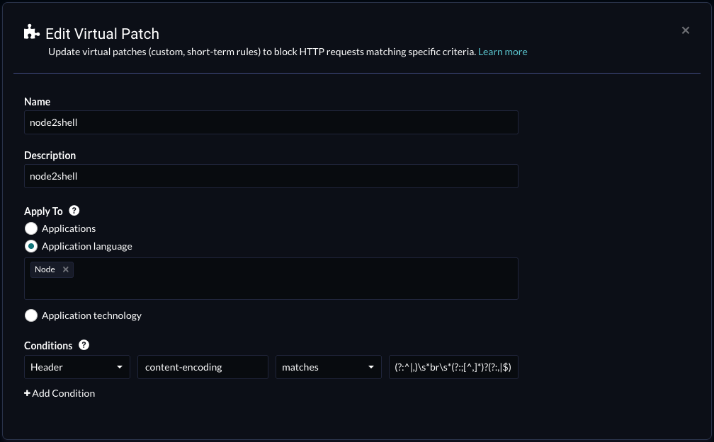The height and width of the screenshot is (442, 714).
Task: Close the Edit Virtual Patch dialog
Action: click(x=686, y=30)
